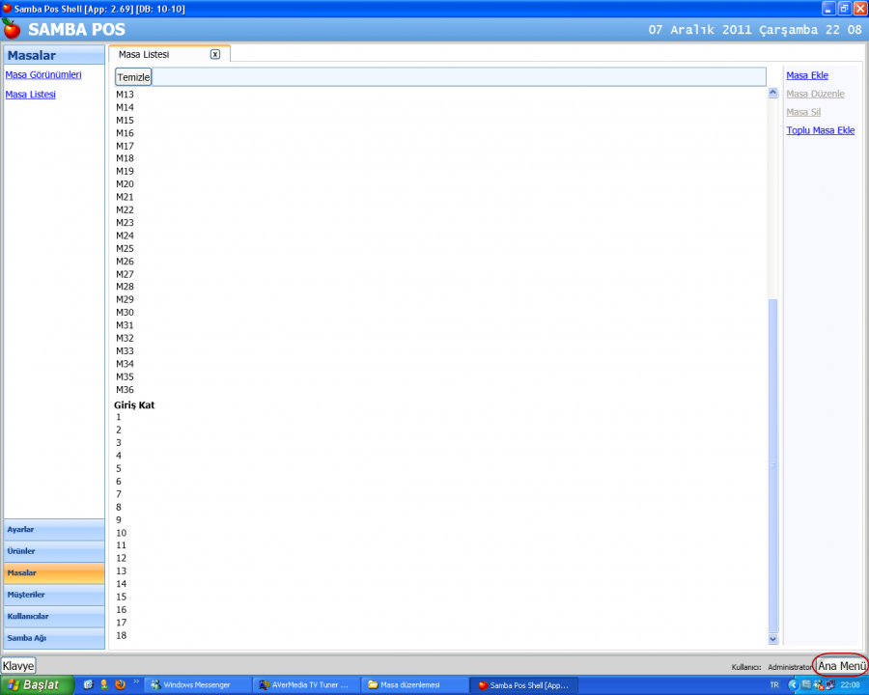Select table 3 under Giriş Kat
Viewport: 869px width, 695px height.
click(x=119, y=443)
